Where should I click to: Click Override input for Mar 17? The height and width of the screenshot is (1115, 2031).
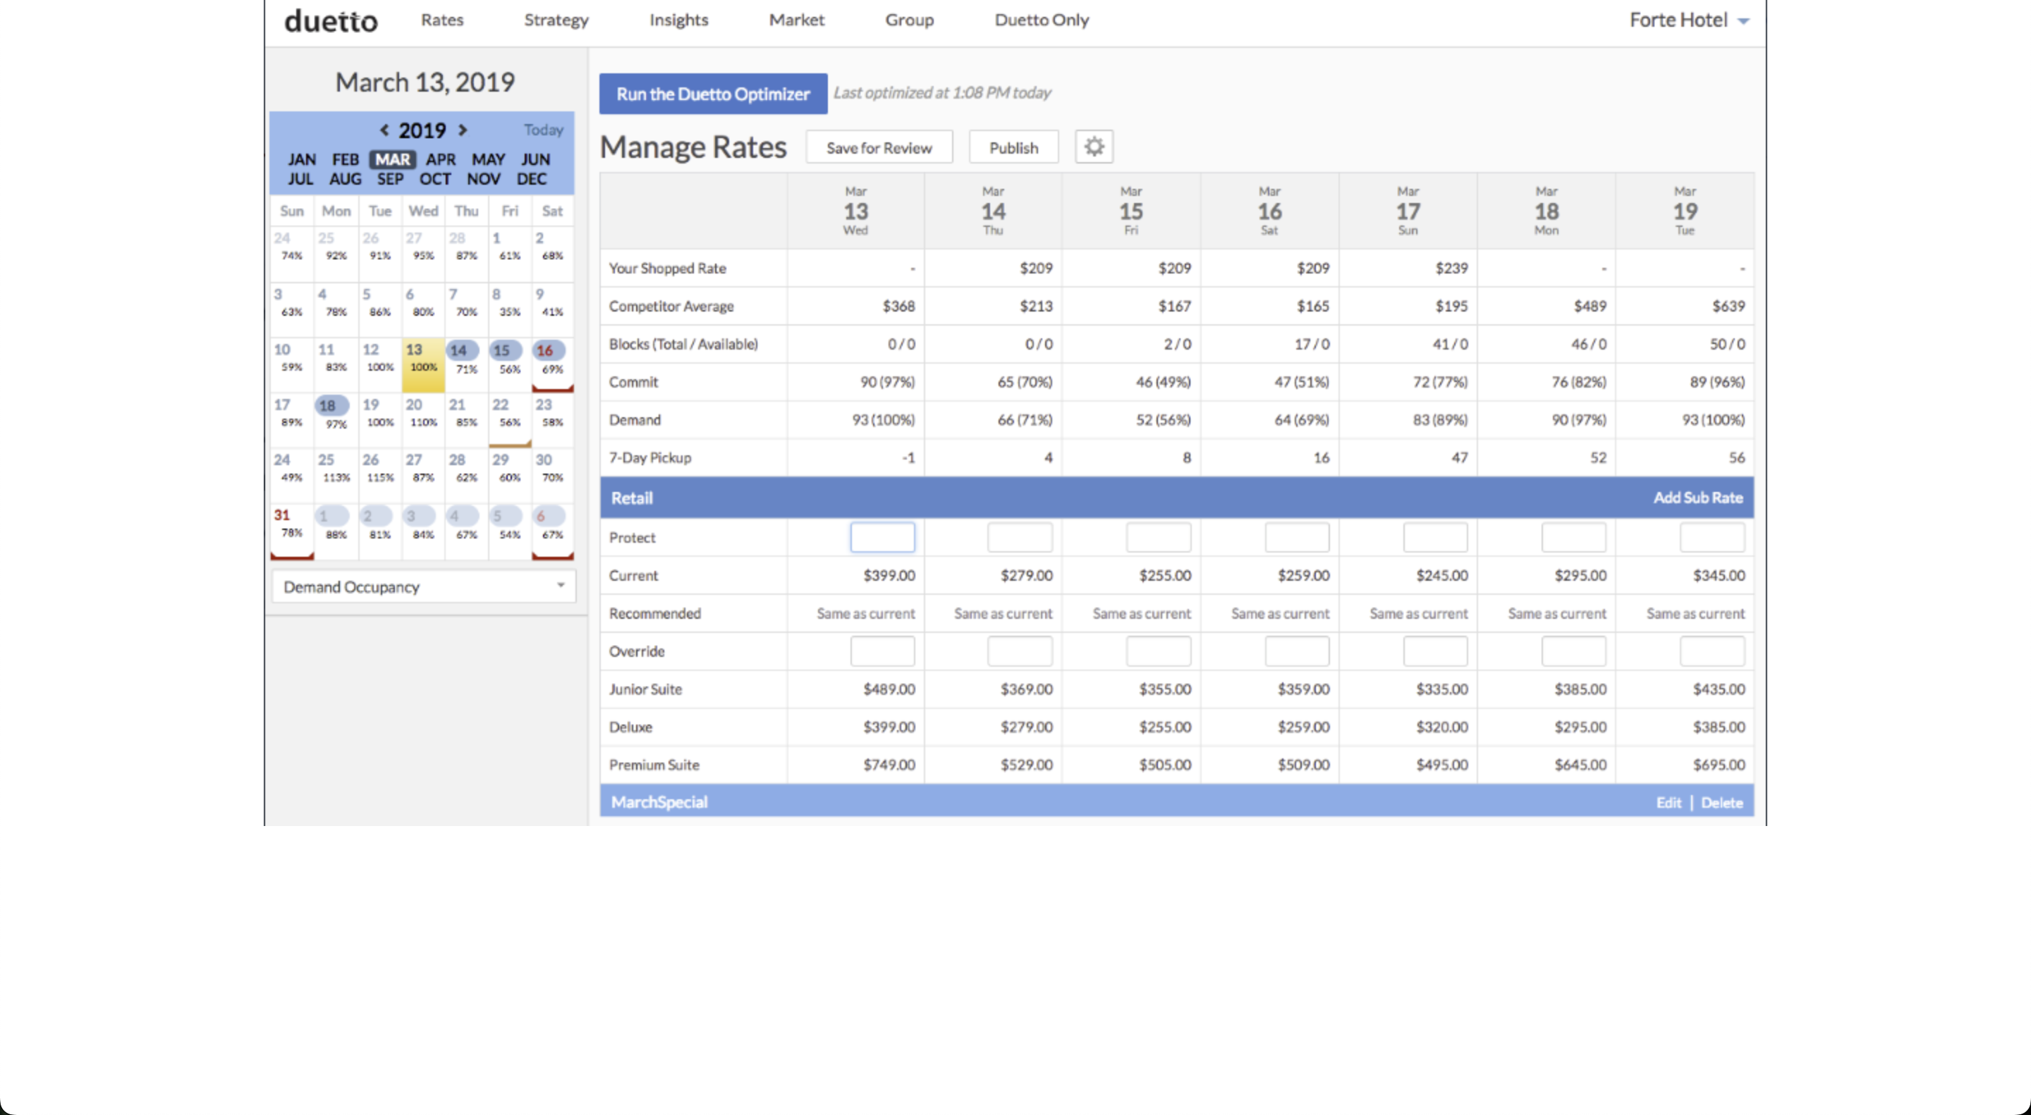coord(1435,651)
